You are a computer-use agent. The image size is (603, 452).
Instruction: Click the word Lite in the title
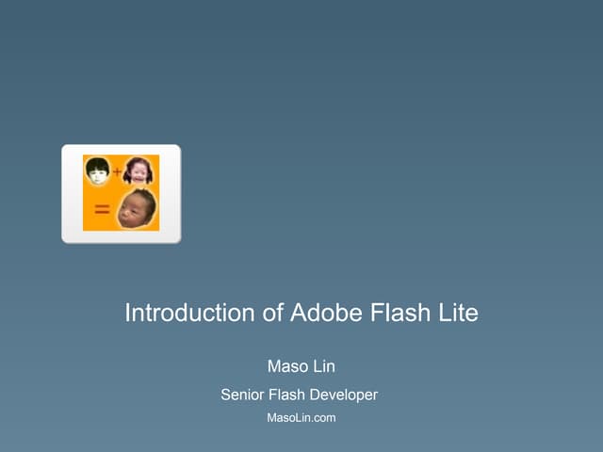(457, 313)
